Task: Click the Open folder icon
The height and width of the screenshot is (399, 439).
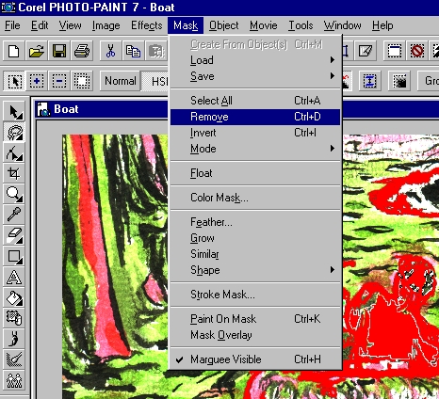Action: point(37,51)
